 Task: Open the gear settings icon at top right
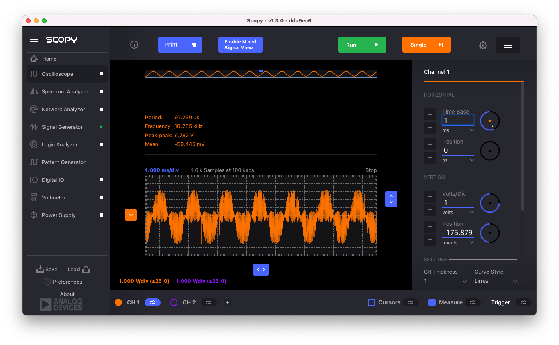tap(483, 45)
